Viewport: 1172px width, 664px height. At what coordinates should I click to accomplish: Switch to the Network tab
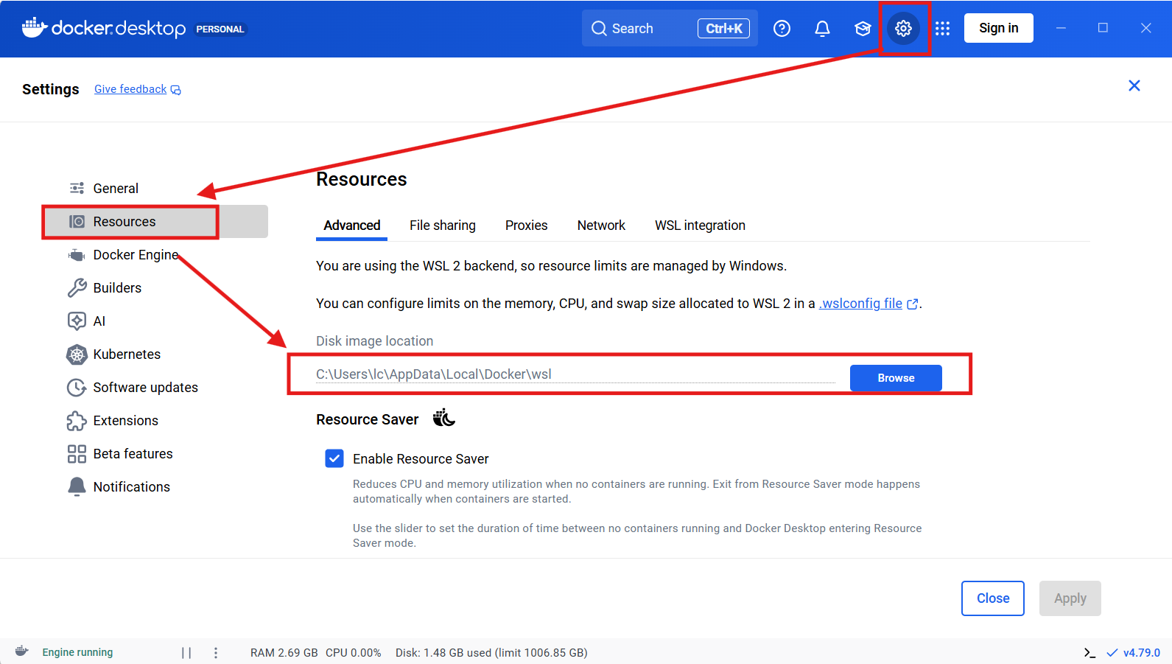pyautogui.click(x=601, y=226)
